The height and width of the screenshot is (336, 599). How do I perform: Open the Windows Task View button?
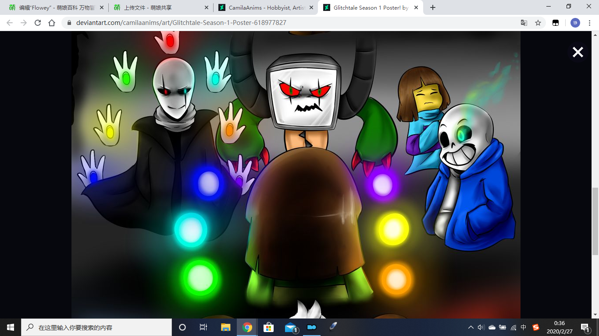coord(203,327)
